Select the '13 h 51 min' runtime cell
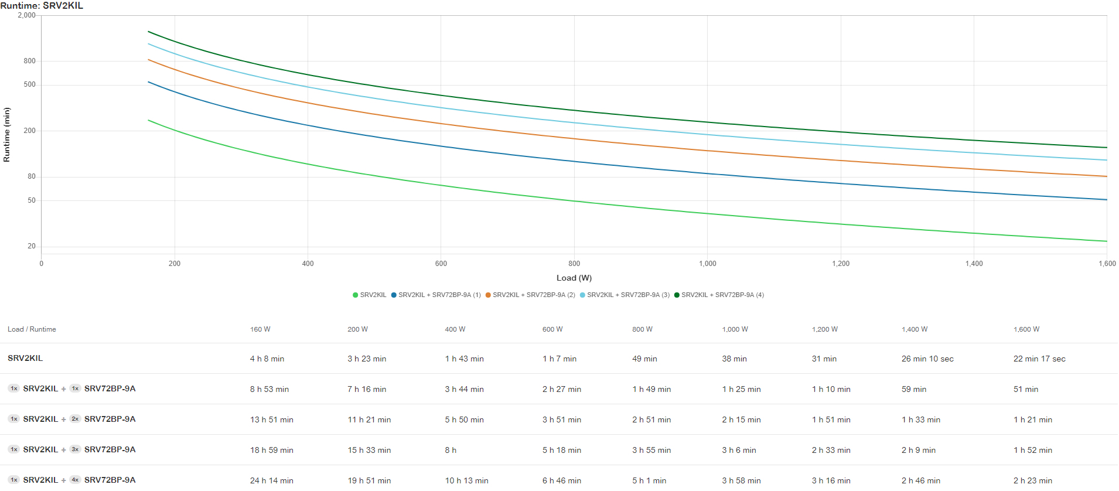Screen dimensions: 1119x491 272,420
